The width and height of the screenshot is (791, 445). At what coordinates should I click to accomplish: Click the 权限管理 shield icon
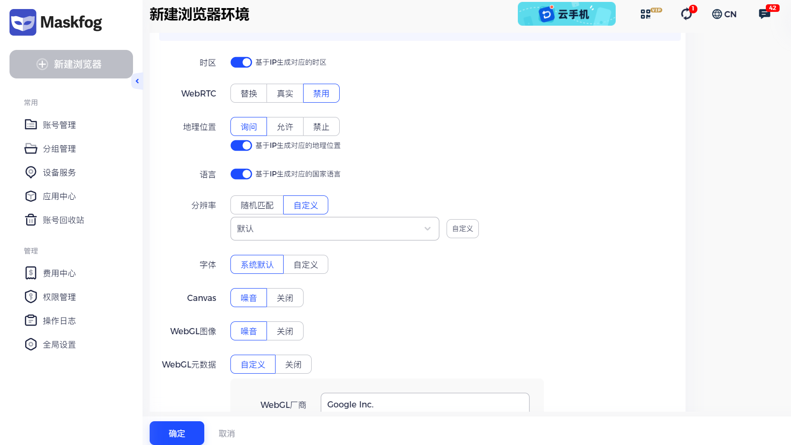pos(31,297)
